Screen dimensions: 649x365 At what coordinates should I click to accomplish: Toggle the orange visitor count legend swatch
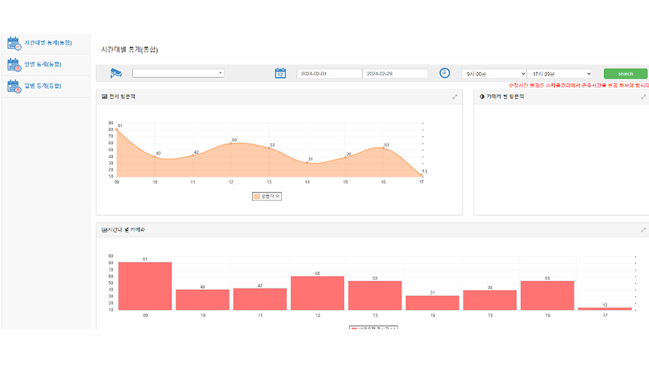click(257, 196)
